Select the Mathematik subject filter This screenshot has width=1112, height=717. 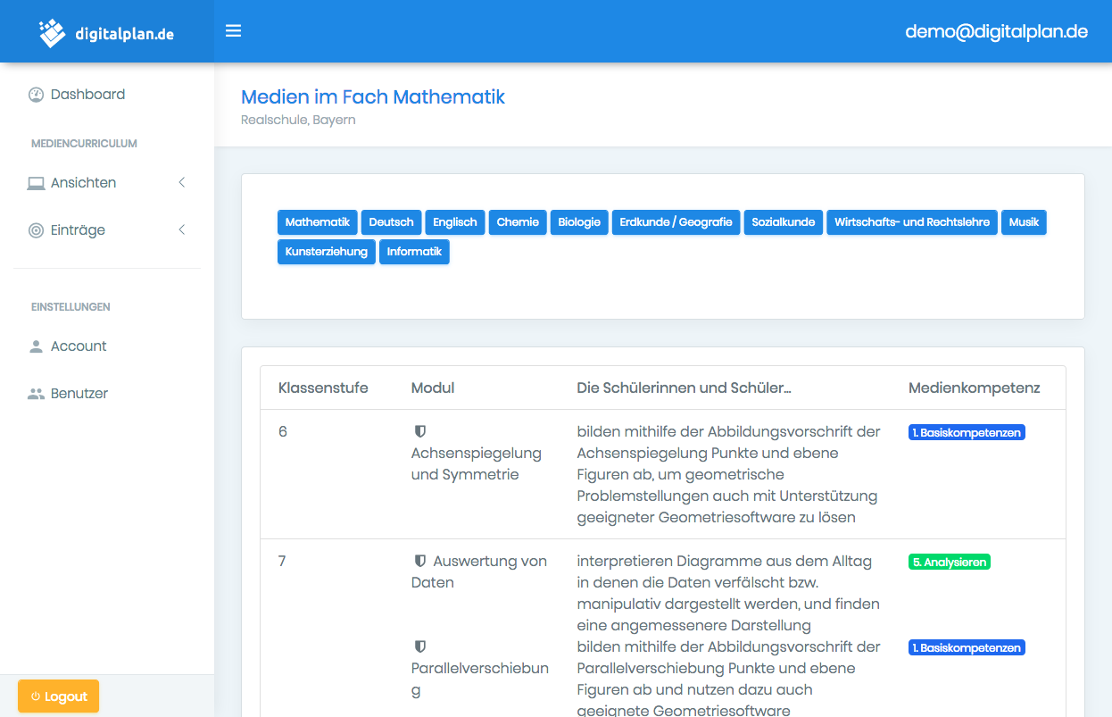point(317,222)
